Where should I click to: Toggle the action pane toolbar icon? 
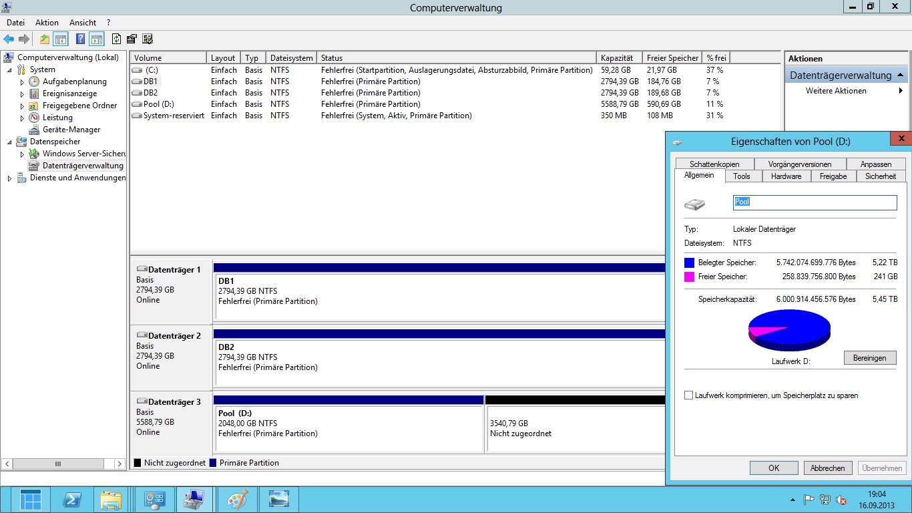coord(97,39)
